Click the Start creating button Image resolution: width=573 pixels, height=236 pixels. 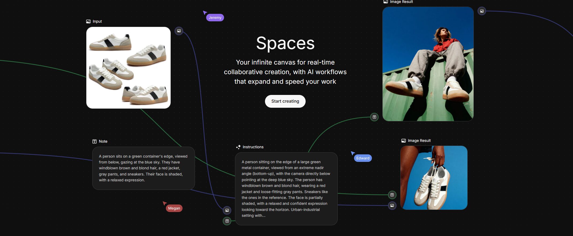[x=285, y=101]
